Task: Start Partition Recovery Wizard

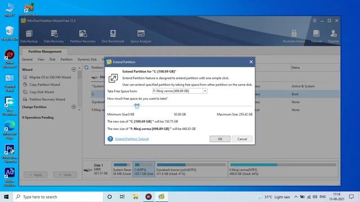Action: (x=44, y=99)
